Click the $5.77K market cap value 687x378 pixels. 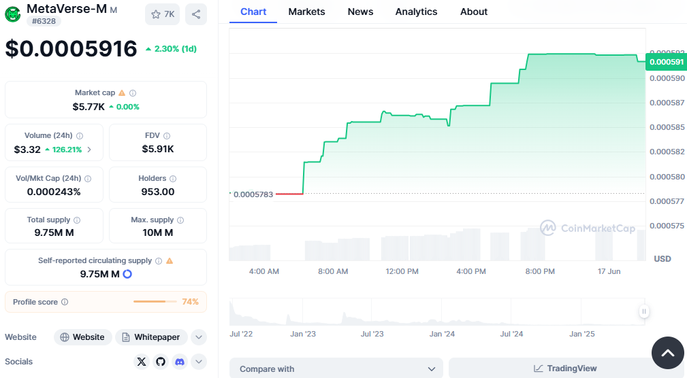coord(89,107)
